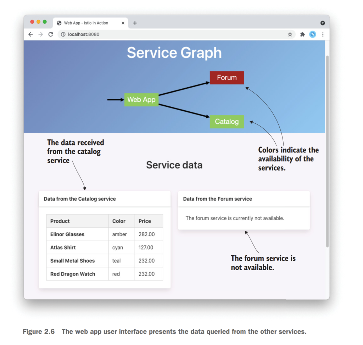Click the red Forum node

pos(227,78)
